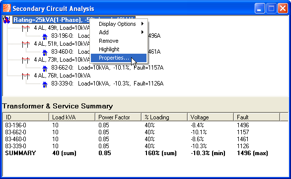Select the 83-460-0 service tree row
This screenshot has height=179, width=291.
(x=71, y=52)
